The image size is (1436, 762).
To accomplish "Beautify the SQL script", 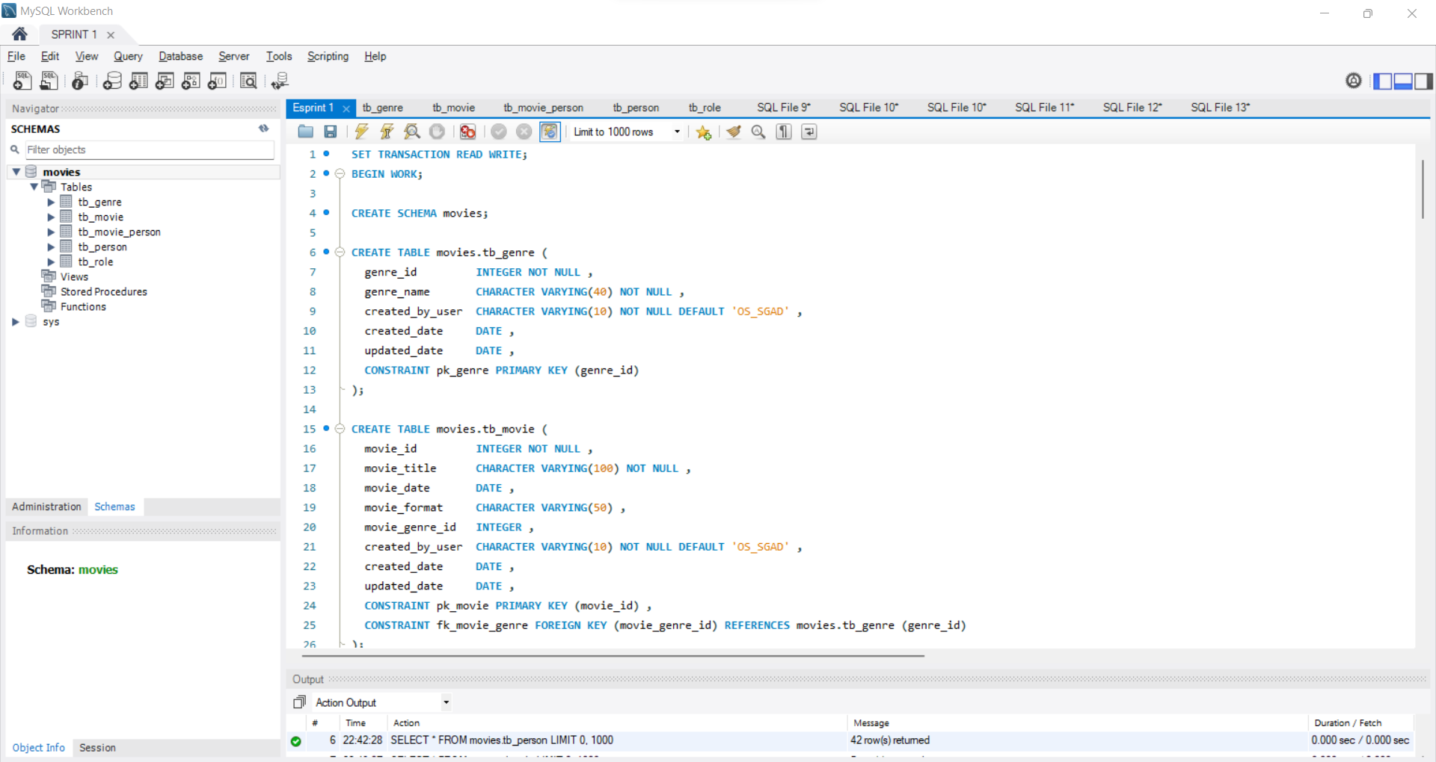I will (x=733, y=131).
